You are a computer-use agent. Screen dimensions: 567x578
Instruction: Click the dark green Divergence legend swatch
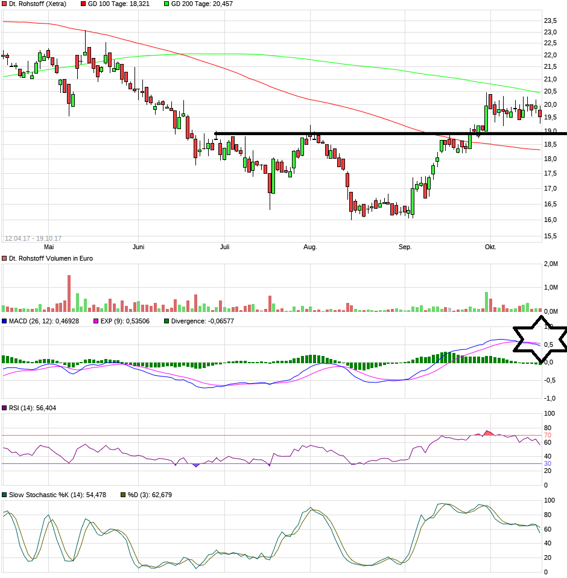(x=166, y=321)
